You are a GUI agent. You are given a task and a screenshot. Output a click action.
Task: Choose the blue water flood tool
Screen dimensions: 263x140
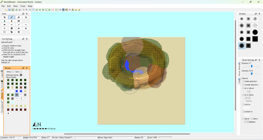pyautogui.click(x=5, y=21)
